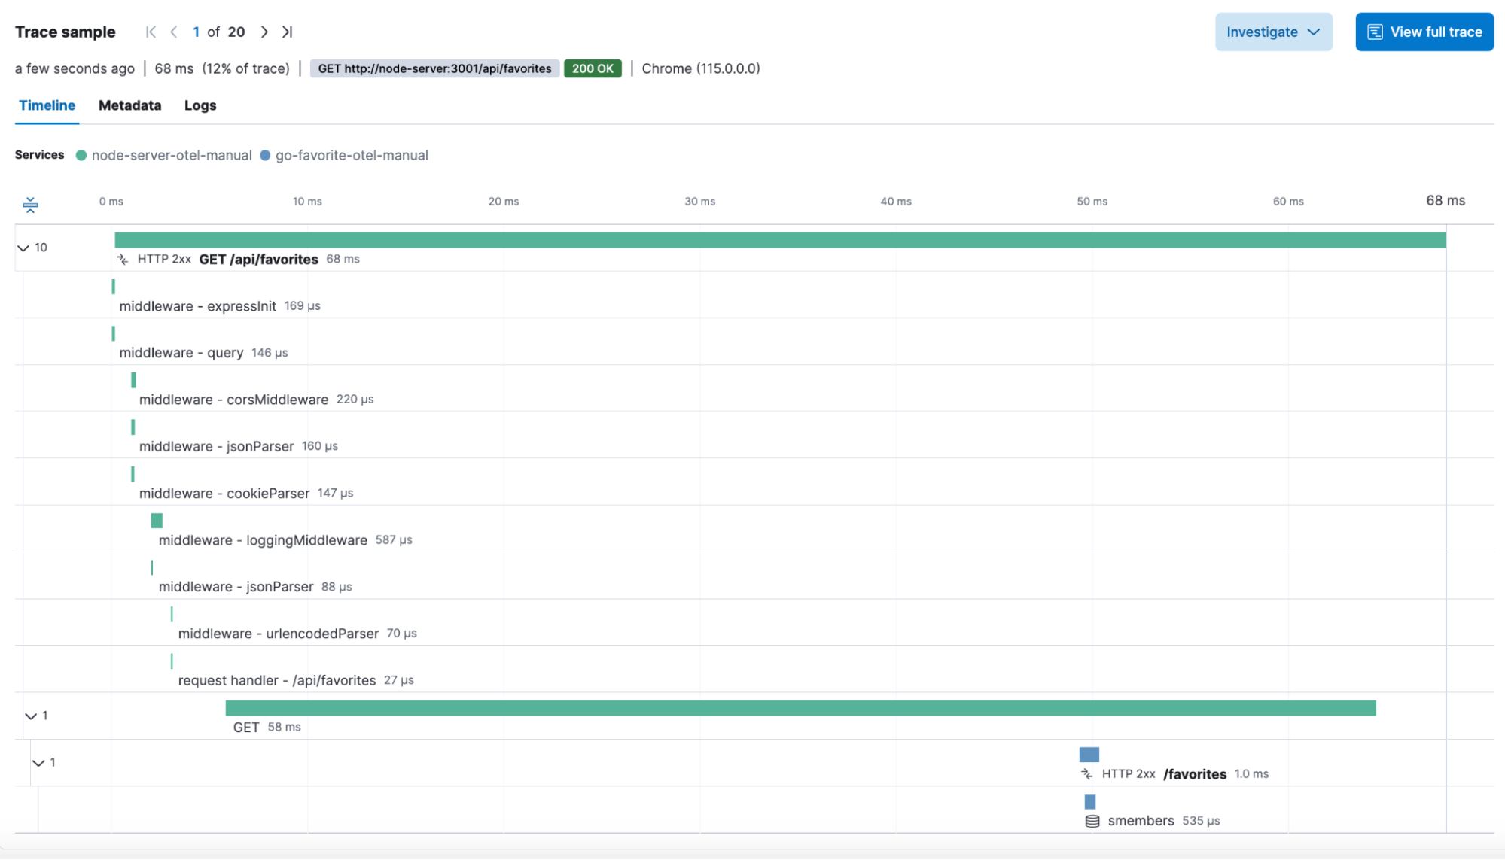Click the GET http://node-server:3001/api/favorites URL link
Screen dimensions: 1505x860
[434, 69]
